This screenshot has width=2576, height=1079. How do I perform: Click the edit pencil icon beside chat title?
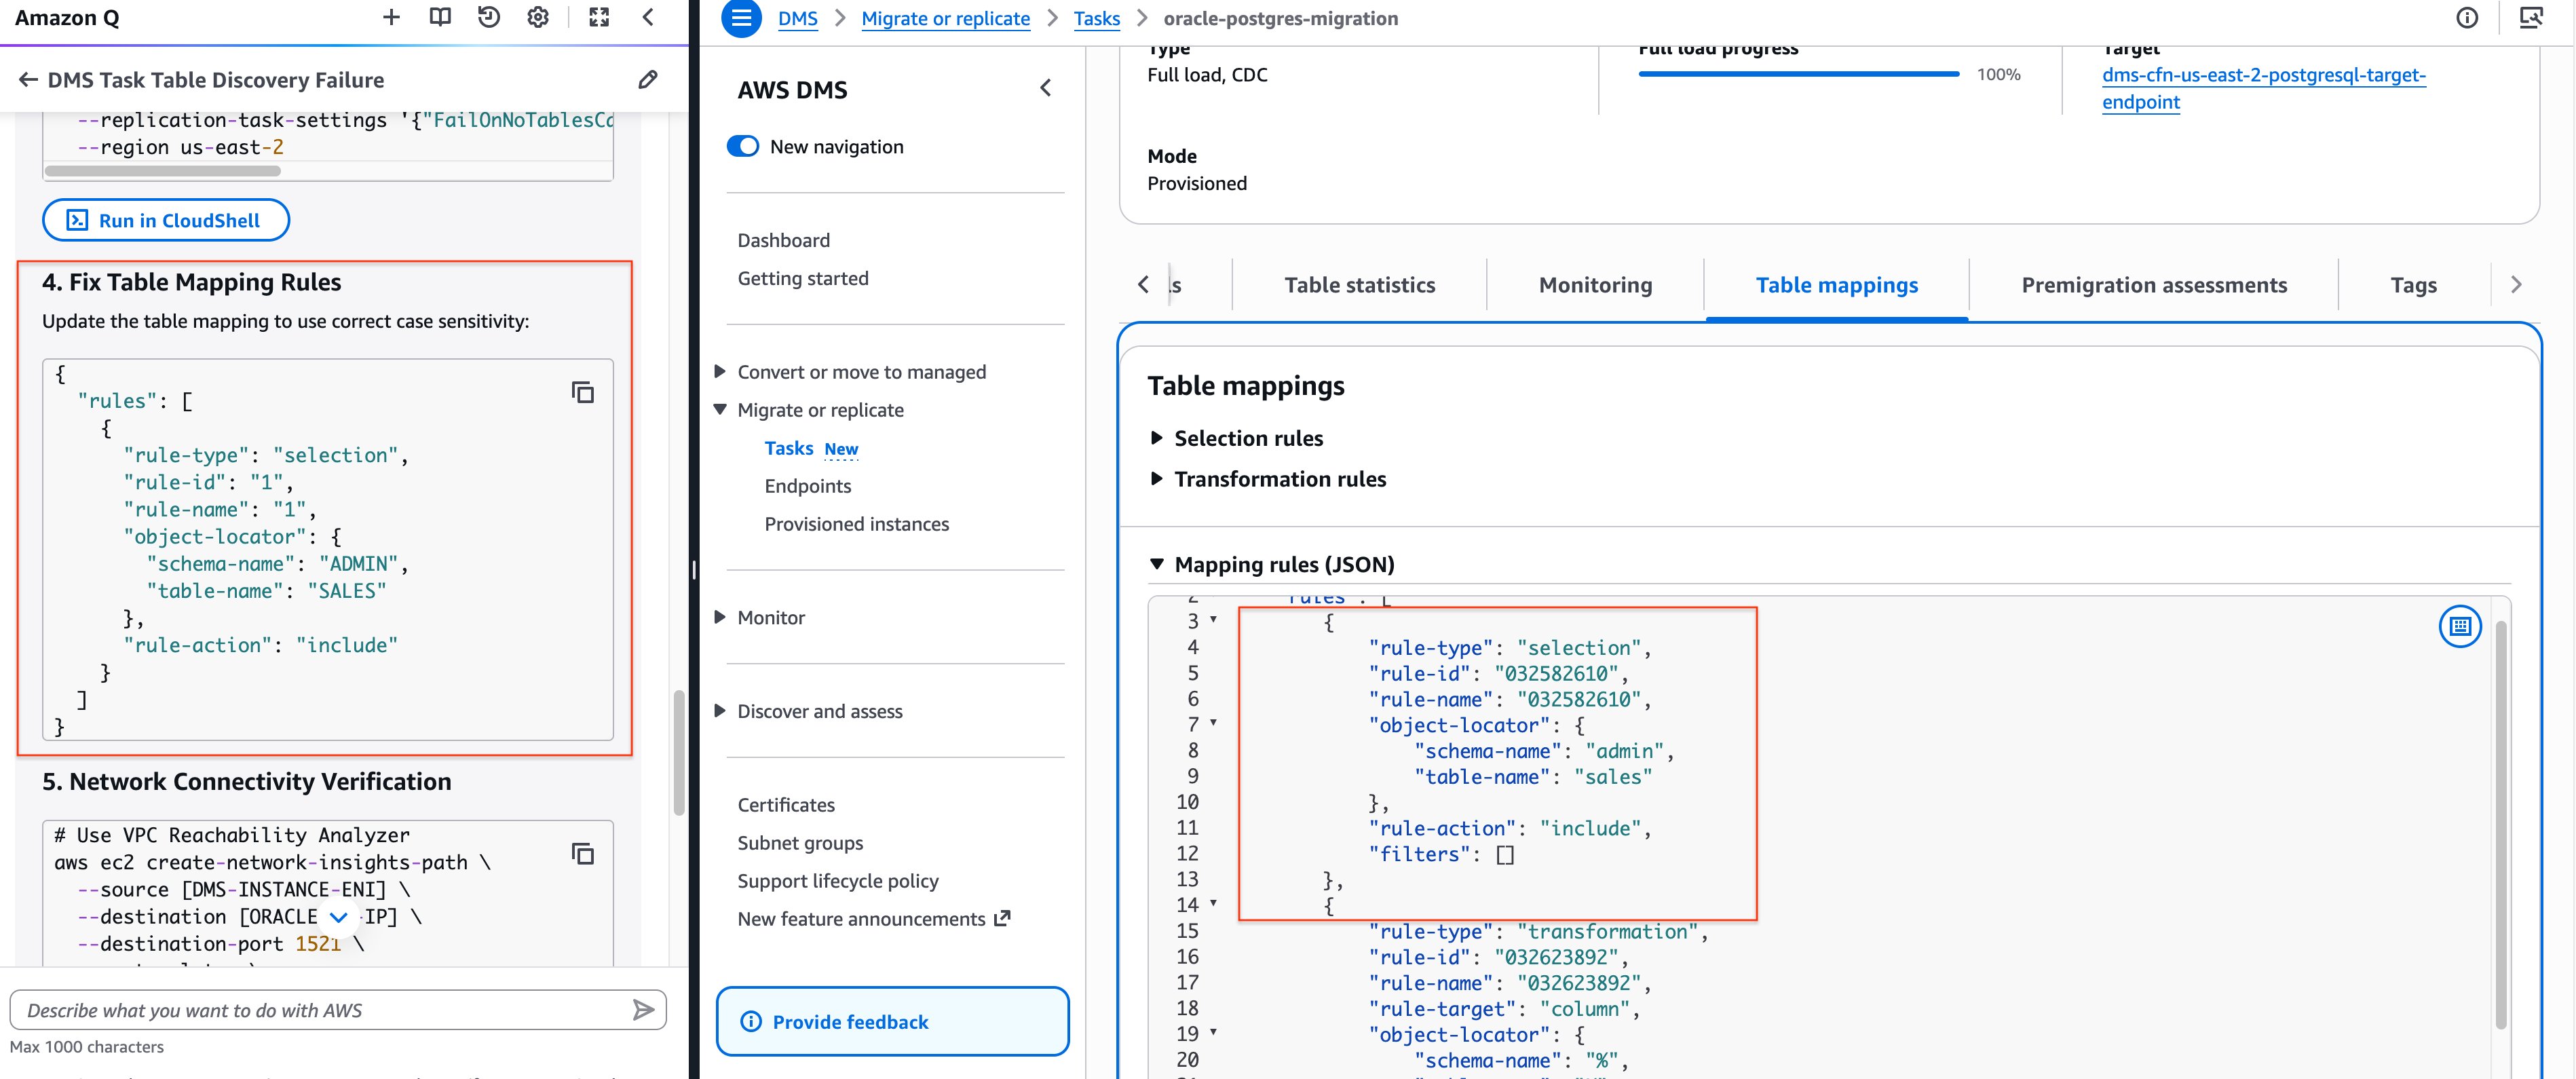[648, 79]
